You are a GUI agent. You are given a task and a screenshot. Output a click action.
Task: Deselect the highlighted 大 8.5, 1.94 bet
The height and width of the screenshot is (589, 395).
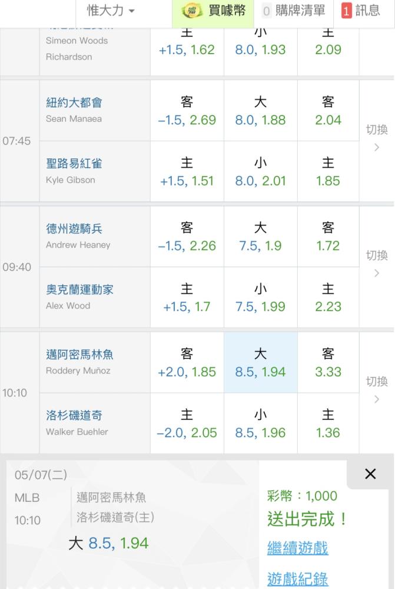pyautogui.click(x=261, y=362)
